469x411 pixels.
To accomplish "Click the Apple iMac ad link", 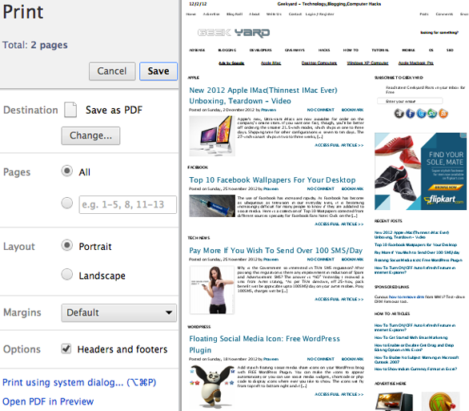I will click(271, 62).
